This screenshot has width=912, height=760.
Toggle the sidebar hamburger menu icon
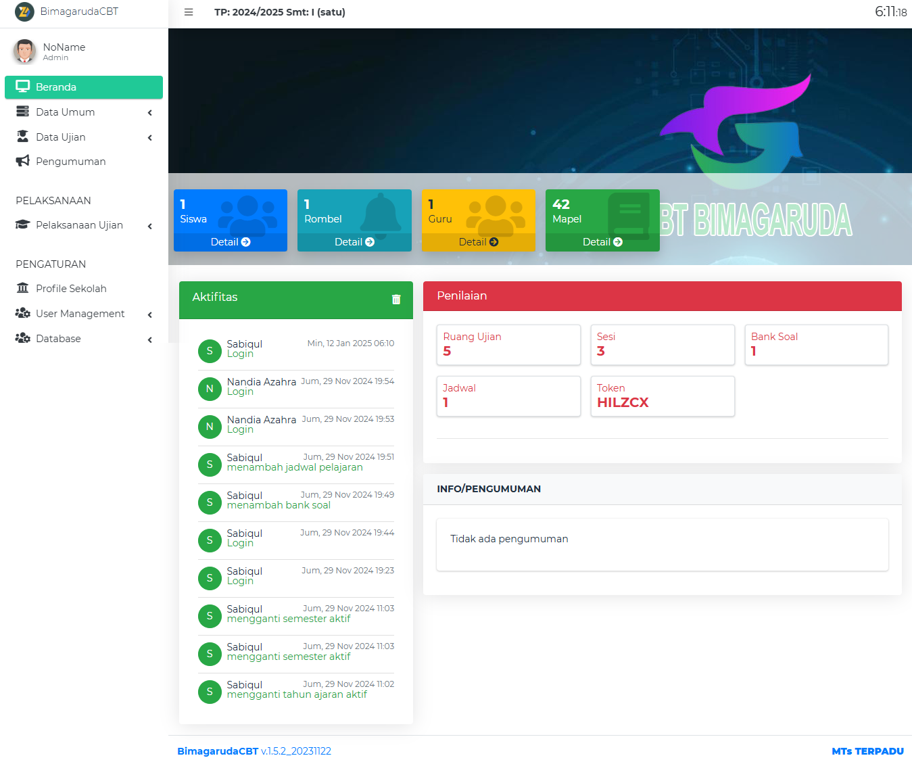pyautogui.click(x=189, y=12)
